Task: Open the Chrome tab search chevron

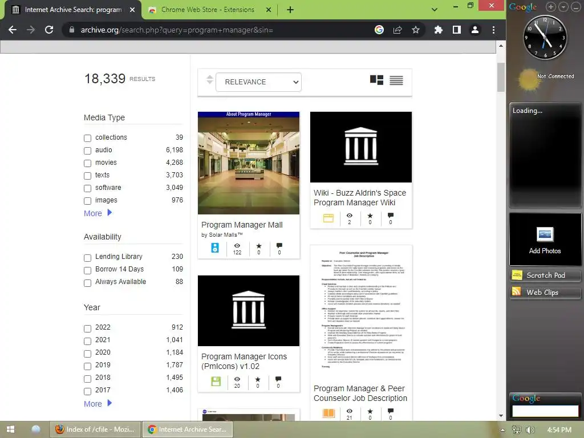Action: pos(434,10)
